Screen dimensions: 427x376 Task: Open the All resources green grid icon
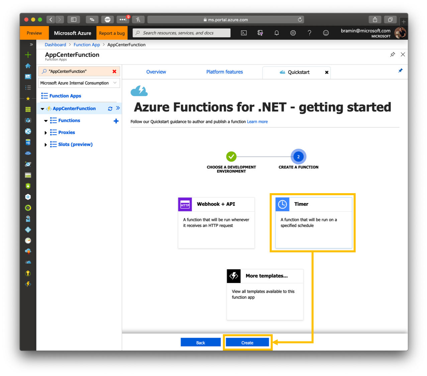click(x=28, y=109)
